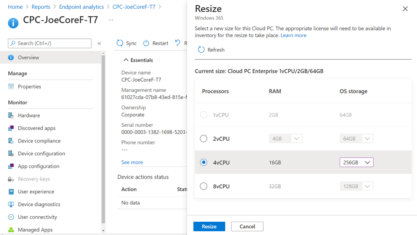This screenshot has height=235, width=417.
Task: Click the blue Resize button
Action: 209,226
